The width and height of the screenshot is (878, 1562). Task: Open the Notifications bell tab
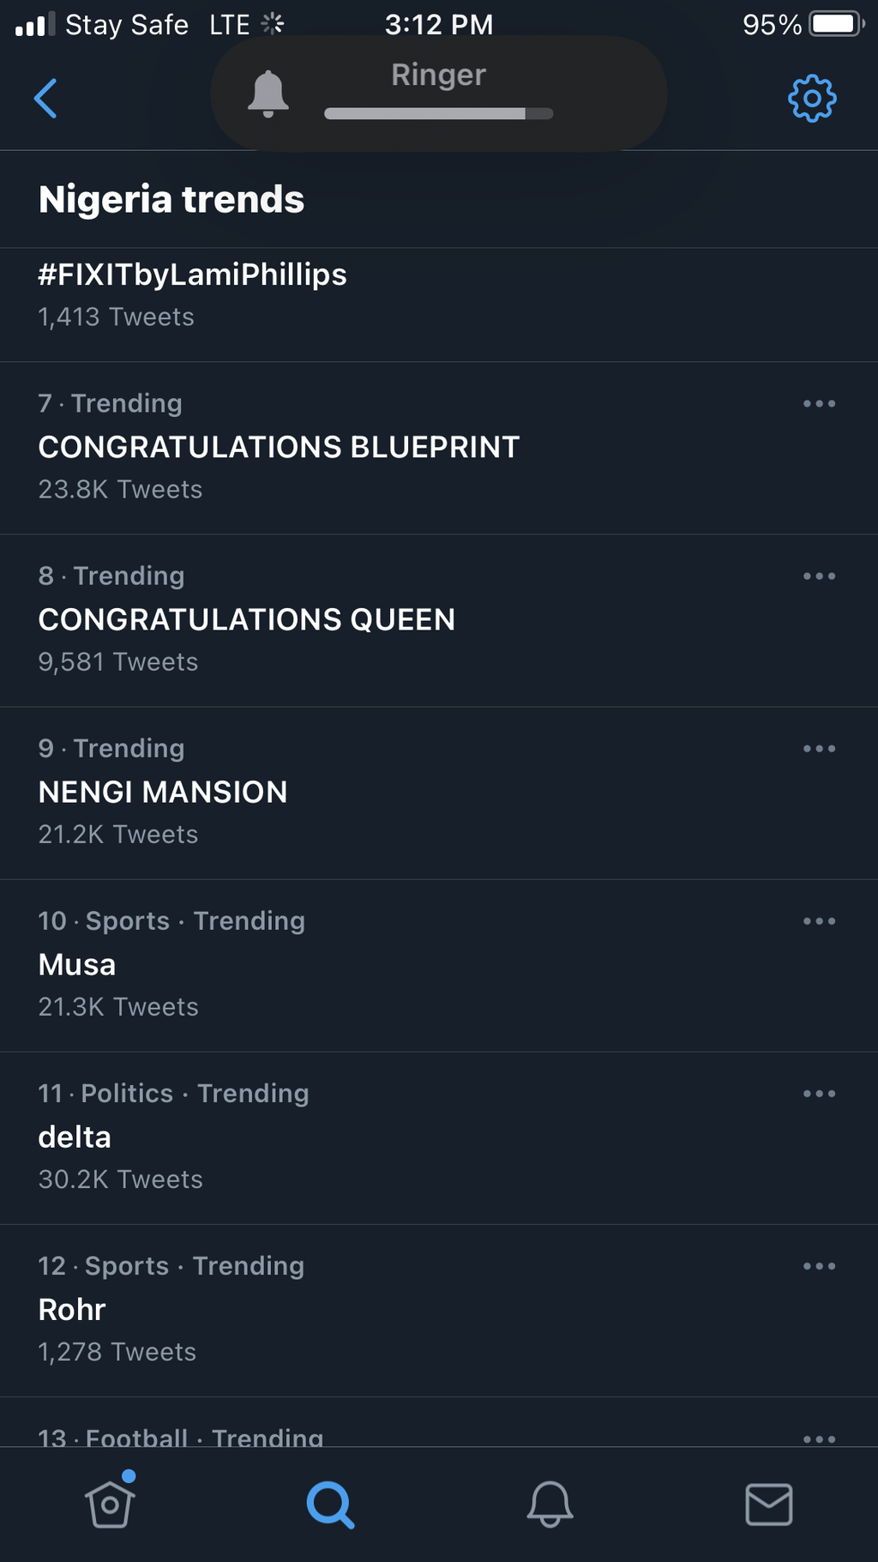(550, 1504)
